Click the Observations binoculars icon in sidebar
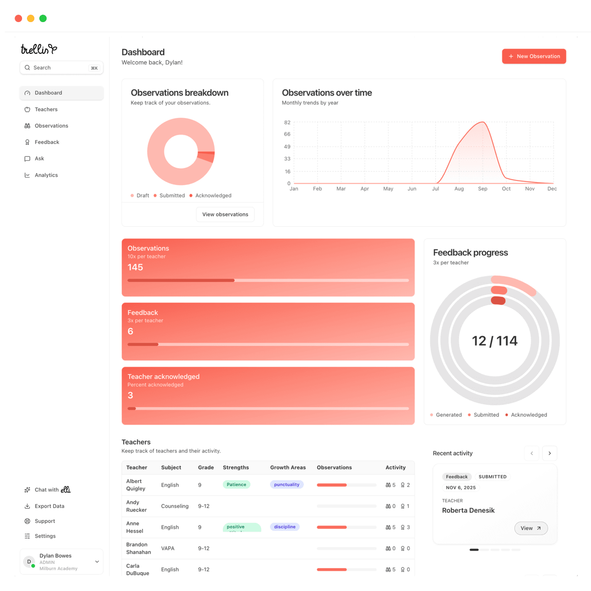Screen dimensions: 591x591 tap(27, 125)
